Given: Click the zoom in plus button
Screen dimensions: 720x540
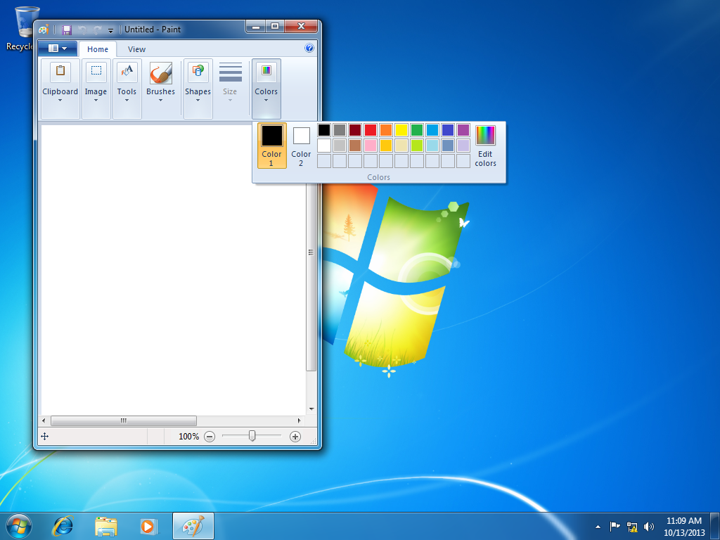Looking at the screenshot, I should (295, 437).
